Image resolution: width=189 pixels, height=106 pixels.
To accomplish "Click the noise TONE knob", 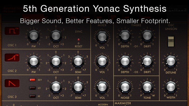I will click(147, 87).
